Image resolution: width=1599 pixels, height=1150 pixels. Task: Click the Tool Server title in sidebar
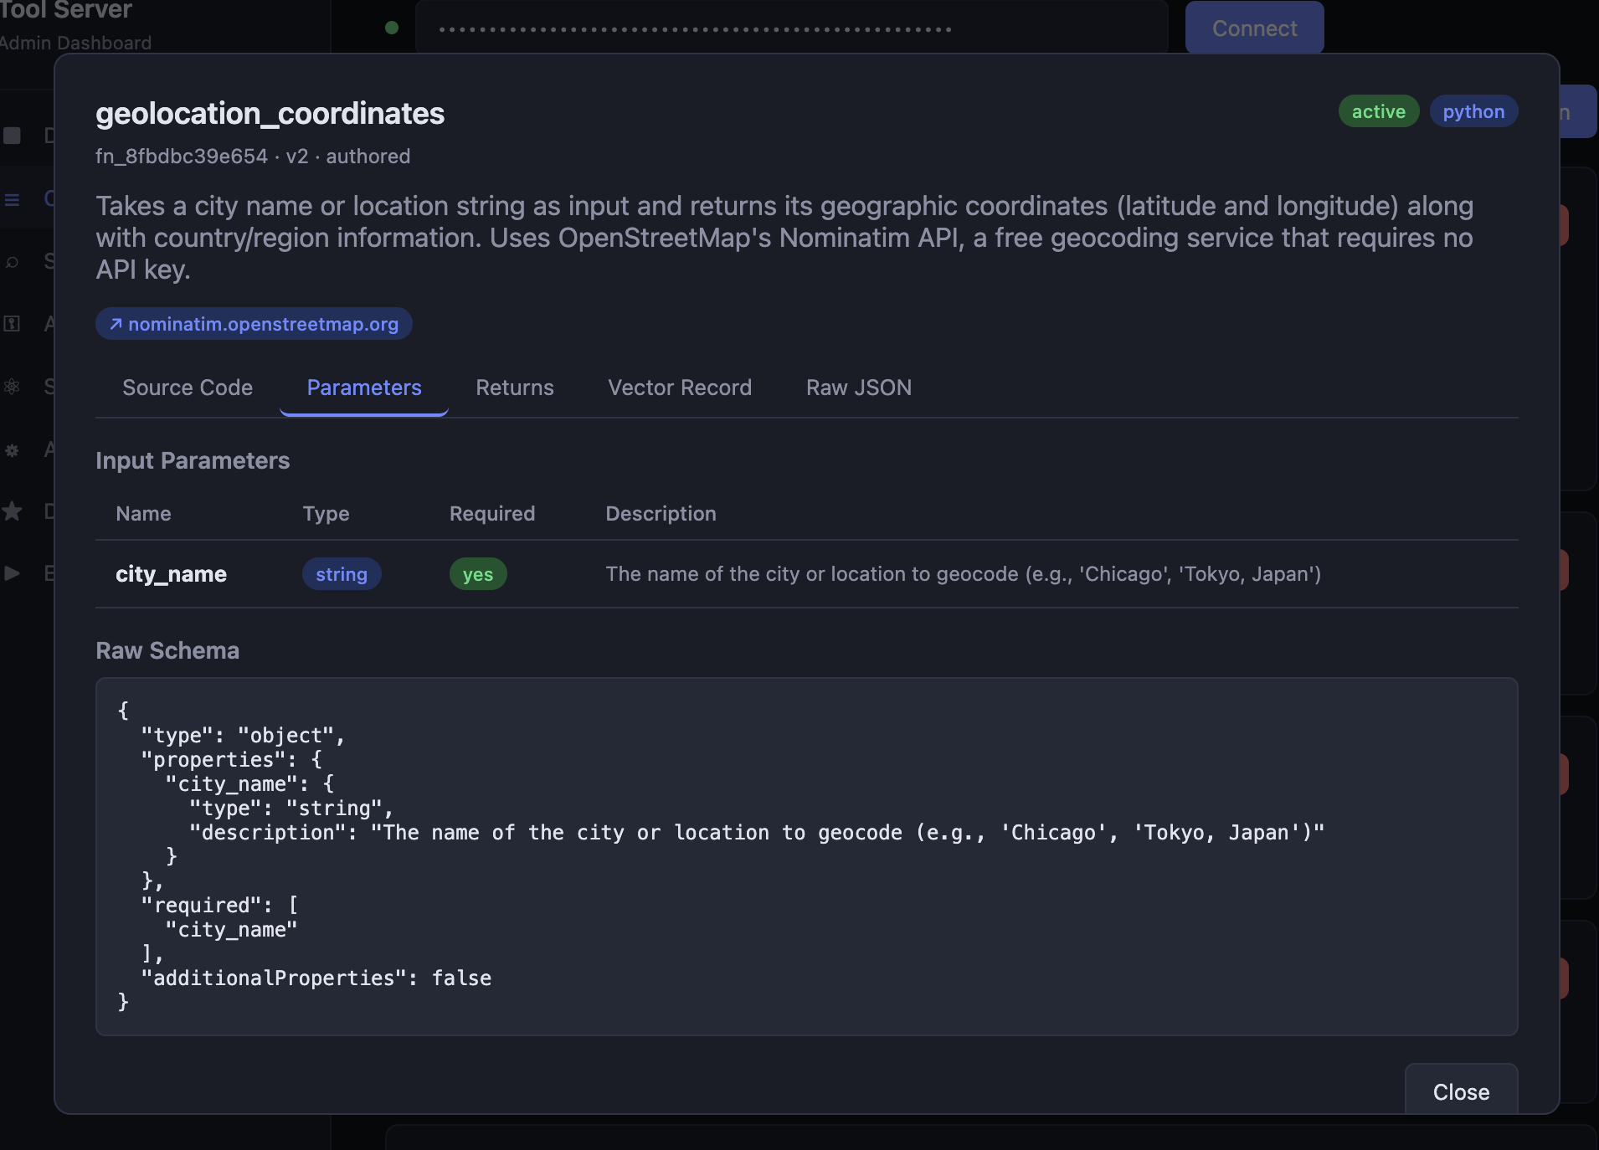[66, 10]
